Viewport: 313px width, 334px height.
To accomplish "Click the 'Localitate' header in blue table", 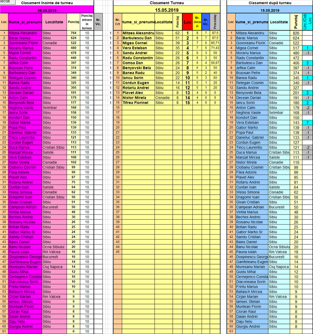I will [x=279, y=22].
